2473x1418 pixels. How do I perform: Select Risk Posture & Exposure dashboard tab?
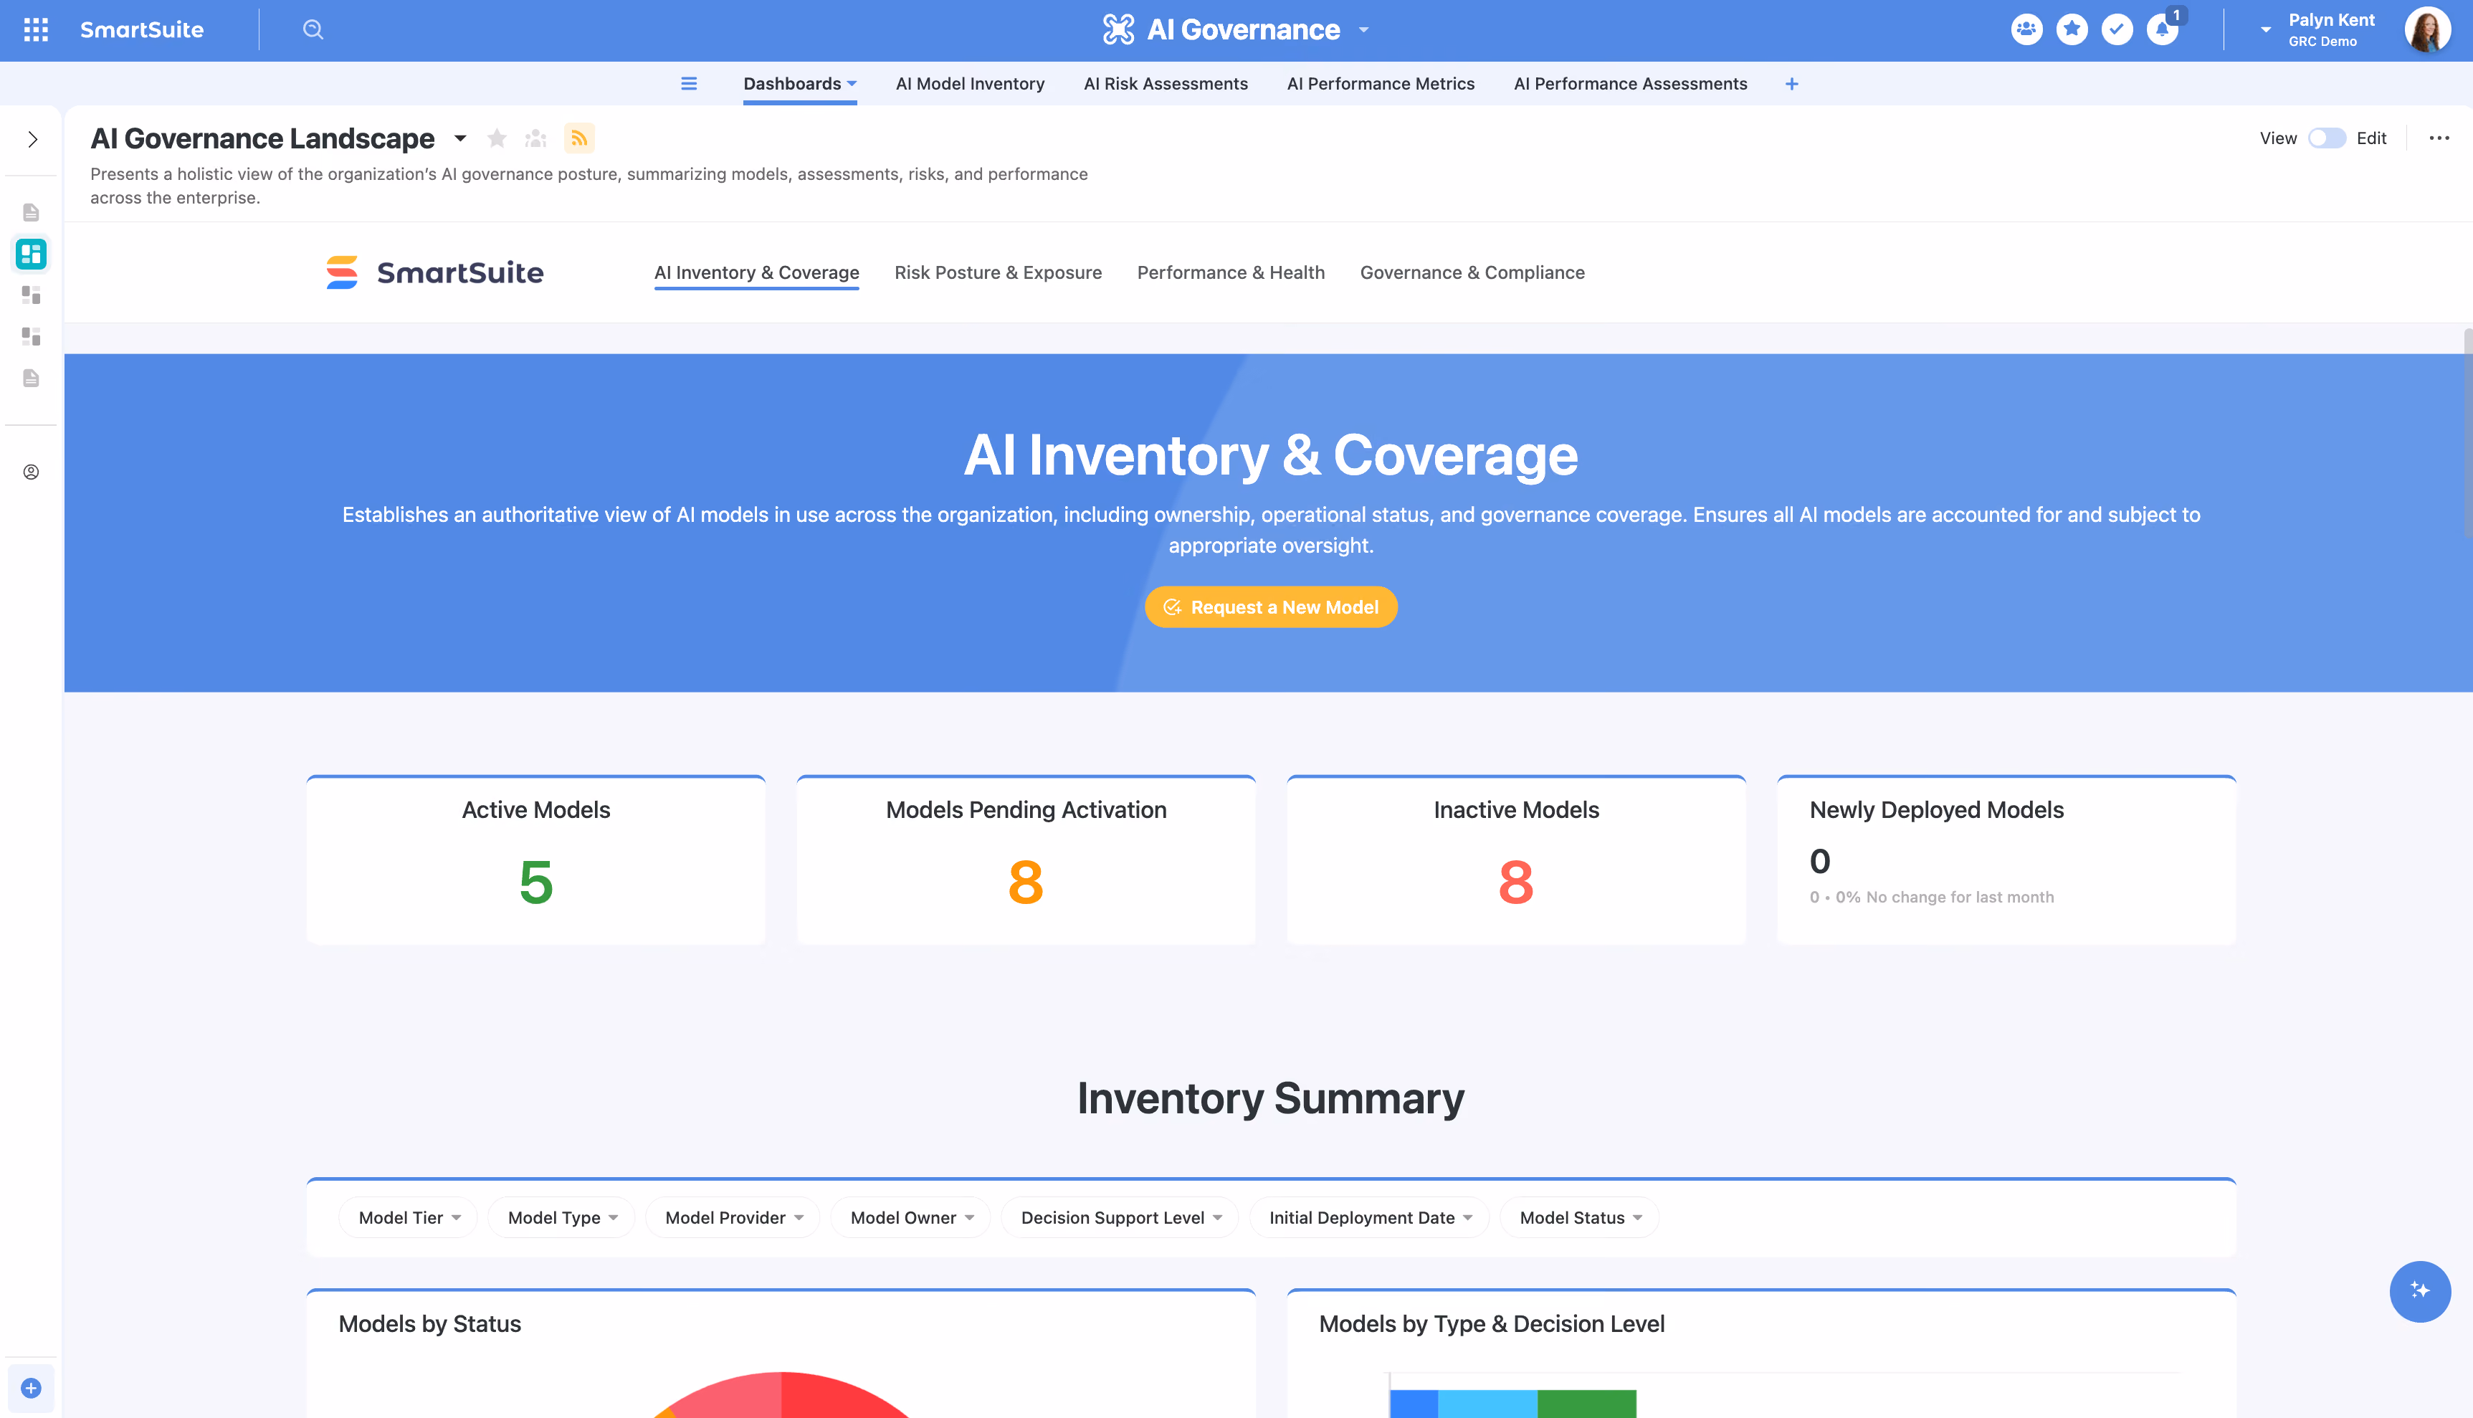998,272
